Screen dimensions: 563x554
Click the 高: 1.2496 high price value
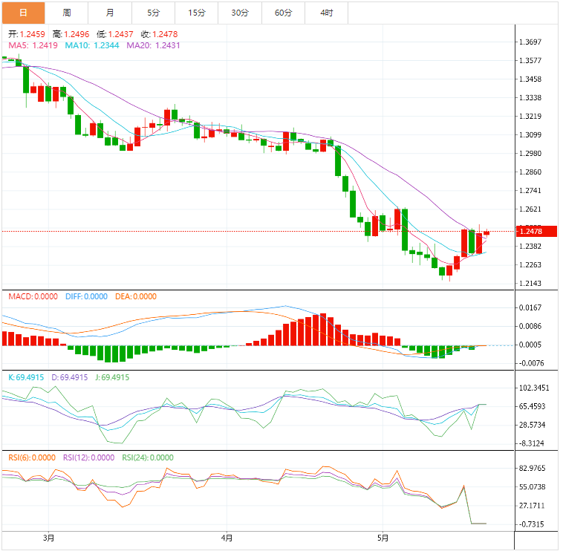tap(71, 34)
